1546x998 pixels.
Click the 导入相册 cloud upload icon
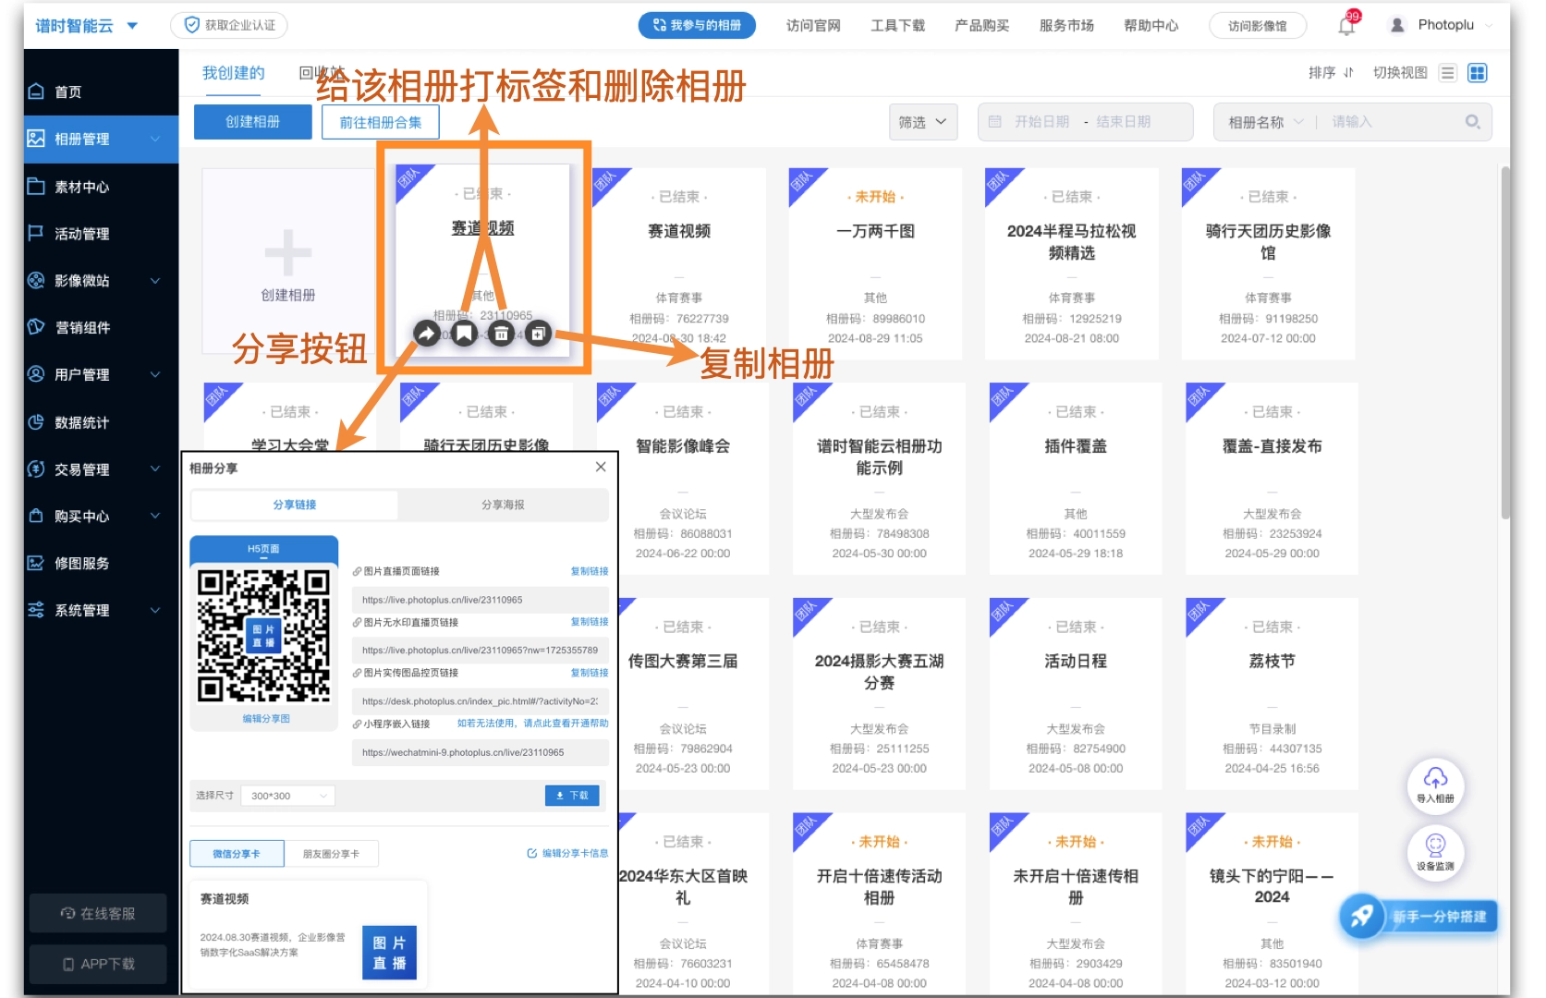pyautogui.click(x=1435, y=779)
